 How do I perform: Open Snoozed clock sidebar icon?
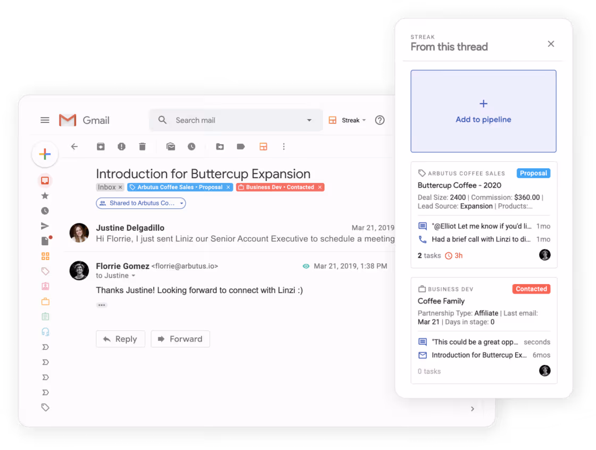45,211
